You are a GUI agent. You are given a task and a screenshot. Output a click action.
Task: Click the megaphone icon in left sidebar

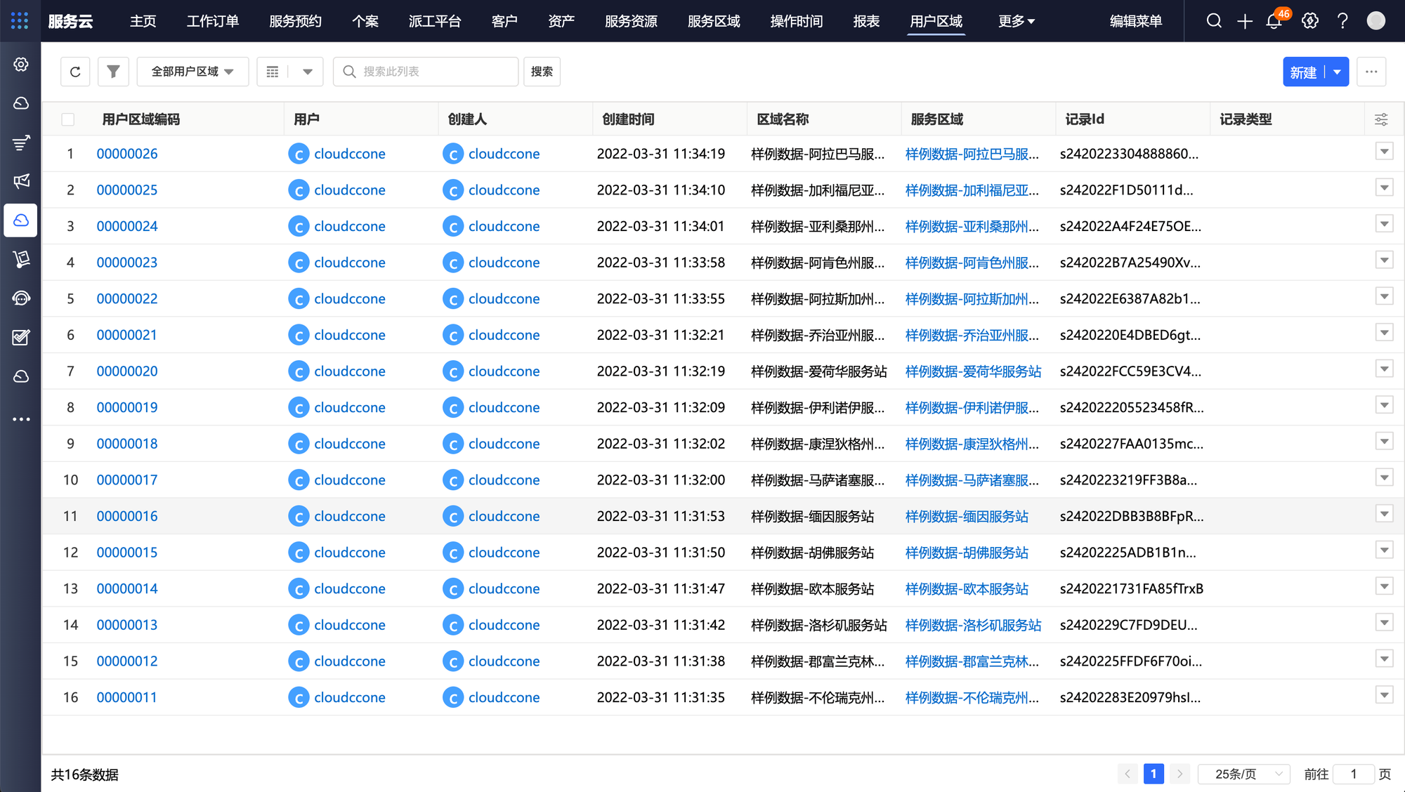pos(21,181)
